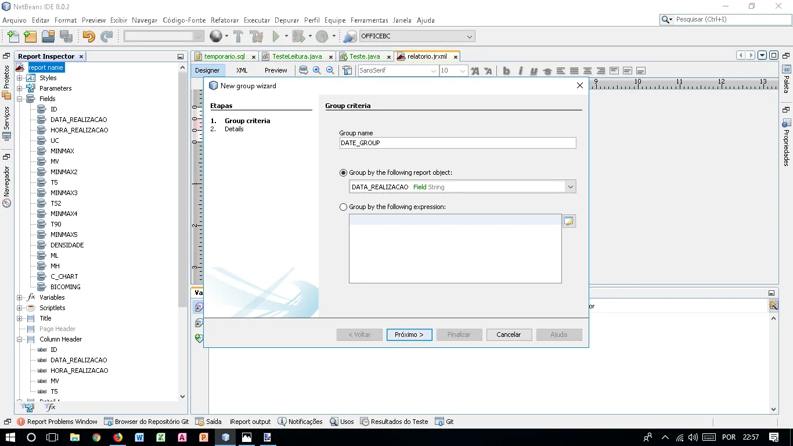Open the OFFICEBC datasource dropdown

pyautogui.click(x=470, y=37)
